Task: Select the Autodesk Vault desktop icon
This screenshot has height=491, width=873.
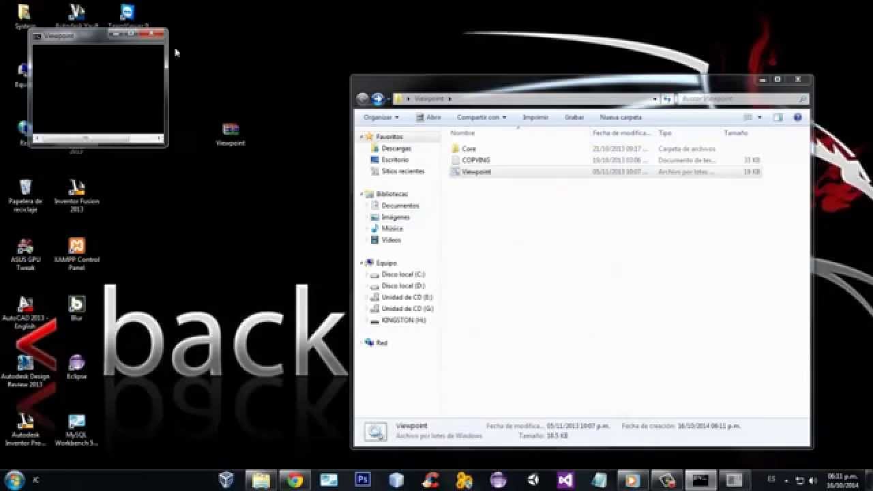Action: tap(76, 16)
